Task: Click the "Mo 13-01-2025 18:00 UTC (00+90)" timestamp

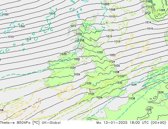Action: (x=131, y=123)
